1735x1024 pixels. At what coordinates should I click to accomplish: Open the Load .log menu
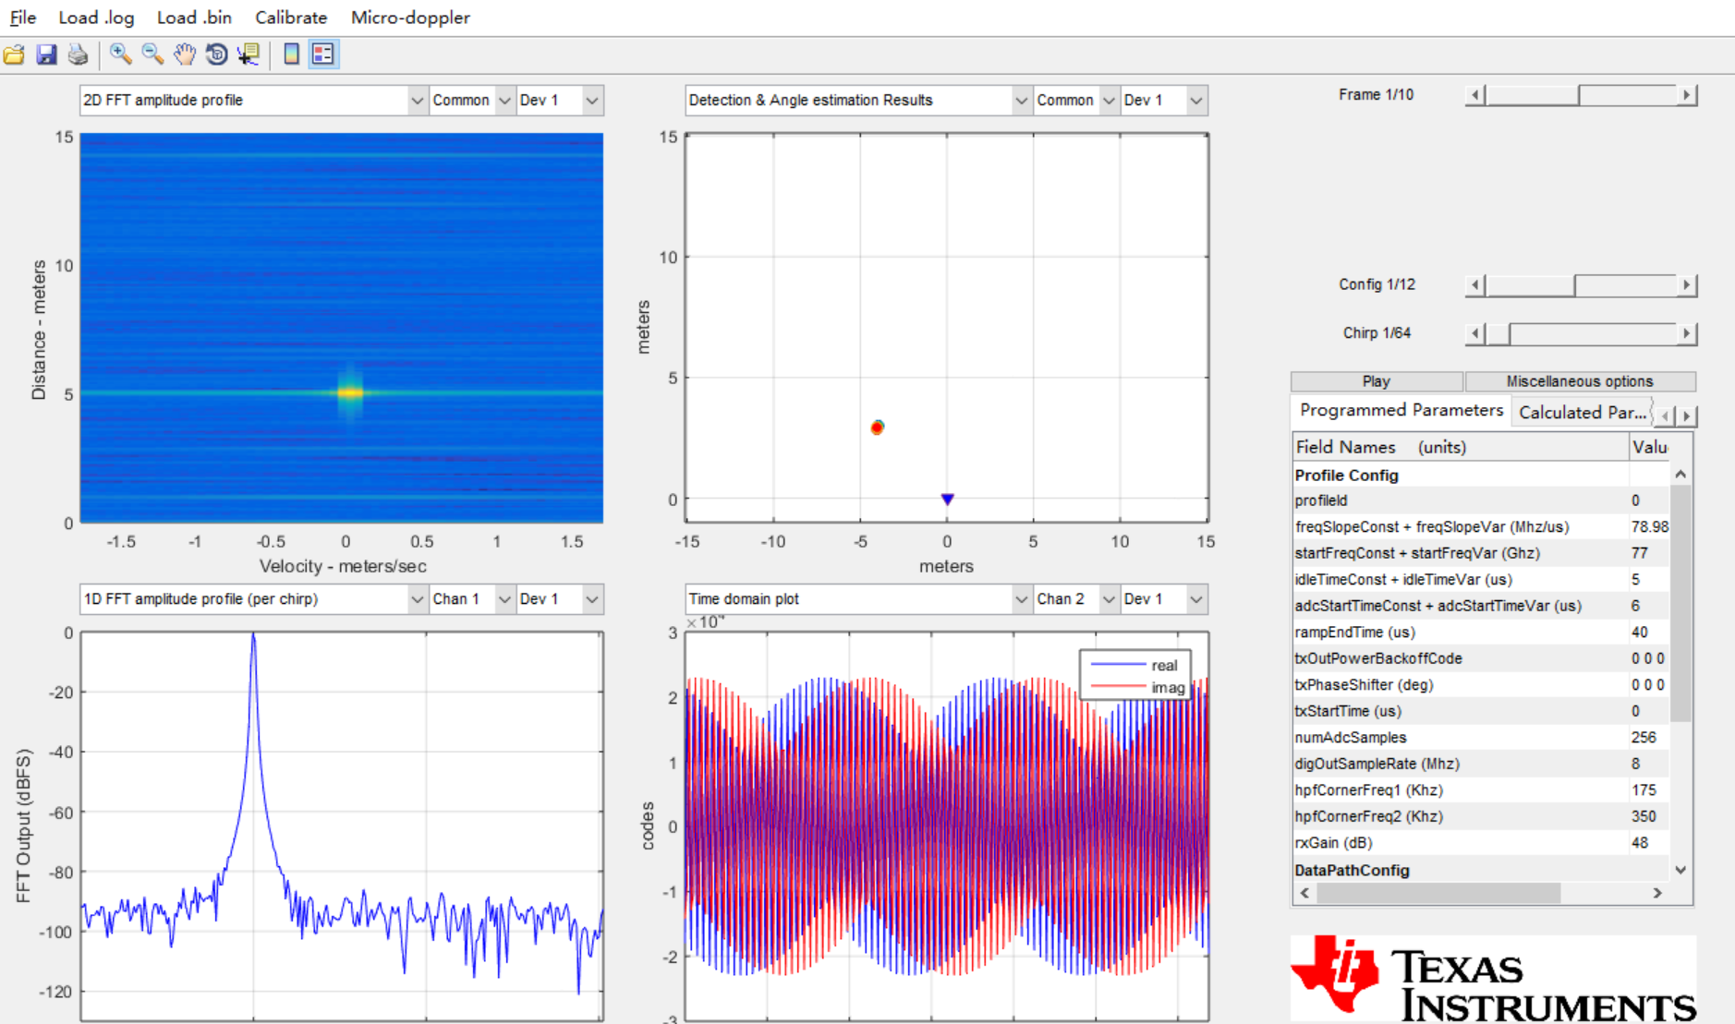tap(96, 18)
